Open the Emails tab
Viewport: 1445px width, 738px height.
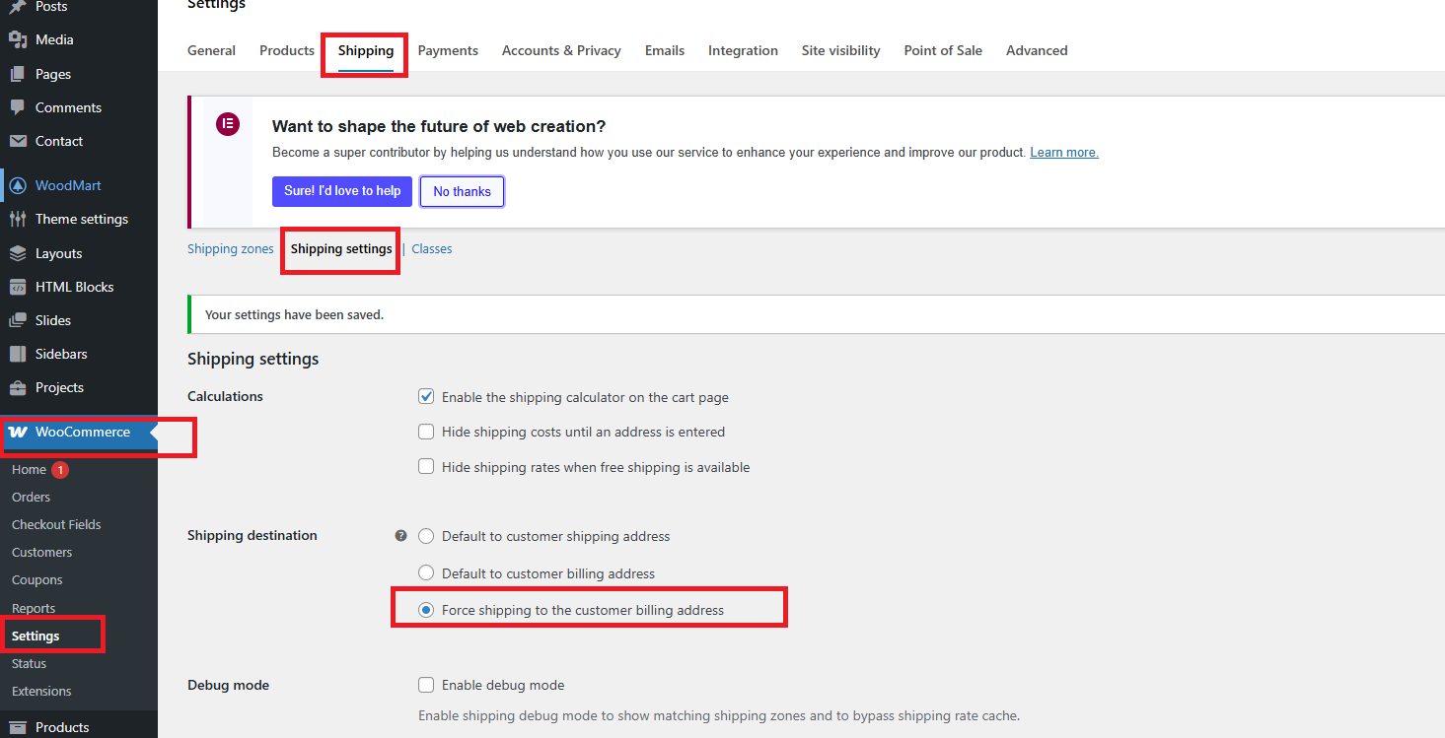click(665, 50)
